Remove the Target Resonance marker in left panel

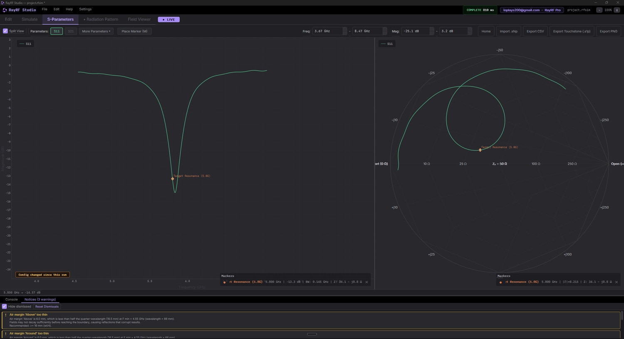click(366, 282)
